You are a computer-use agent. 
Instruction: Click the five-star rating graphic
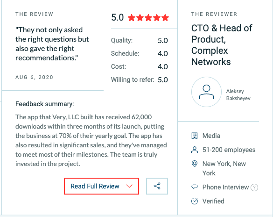coord(148,18)
